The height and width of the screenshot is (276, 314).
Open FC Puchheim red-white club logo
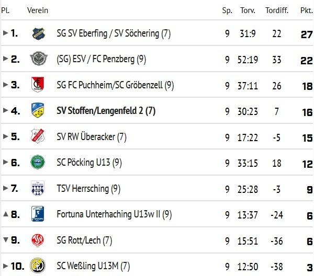click(x=38, y=84)
